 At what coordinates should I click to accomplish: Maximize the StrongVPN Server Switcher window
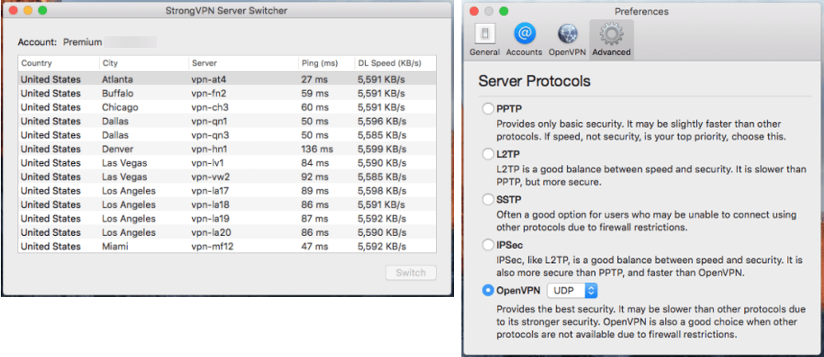pos(43,11)
